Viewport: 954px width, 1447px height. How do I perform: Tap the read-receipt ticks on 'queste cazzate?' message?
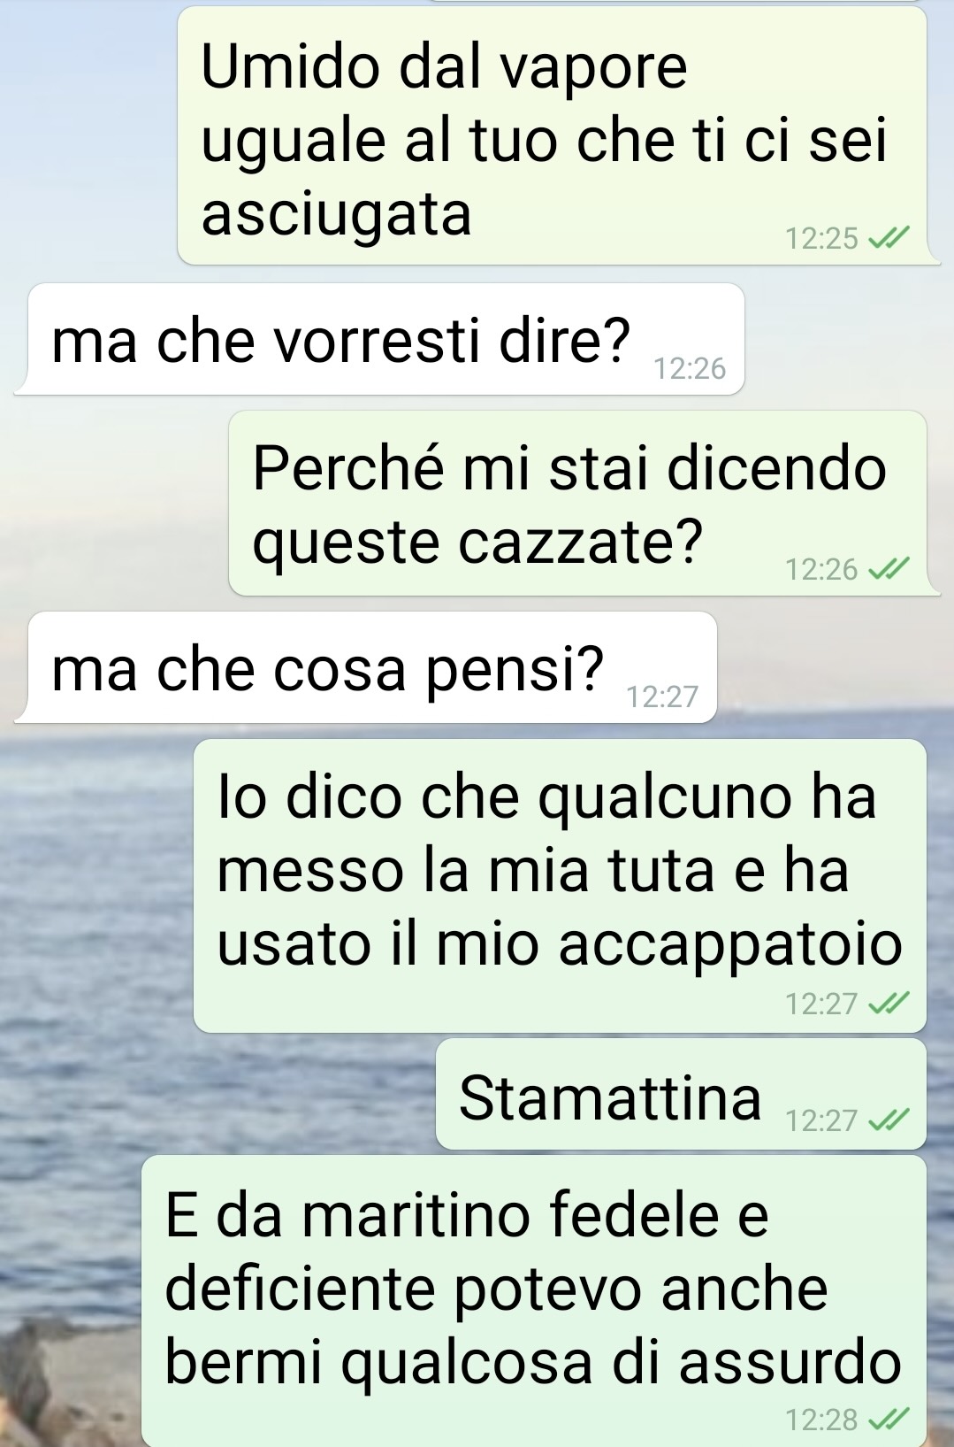coord(889,569)
